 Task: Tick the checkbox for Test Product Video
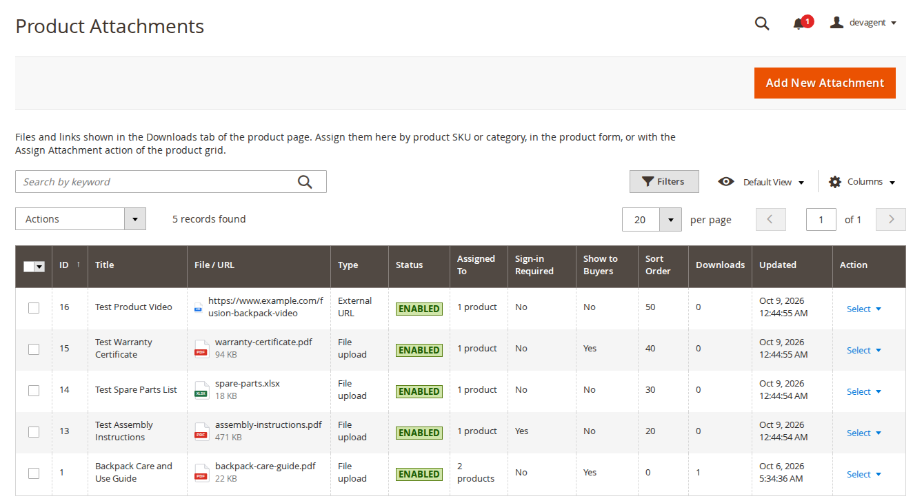34,308
